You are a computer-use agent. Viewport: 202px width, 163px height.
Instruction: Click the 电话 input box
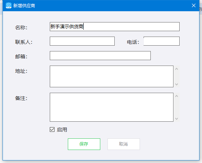[162, 41]
